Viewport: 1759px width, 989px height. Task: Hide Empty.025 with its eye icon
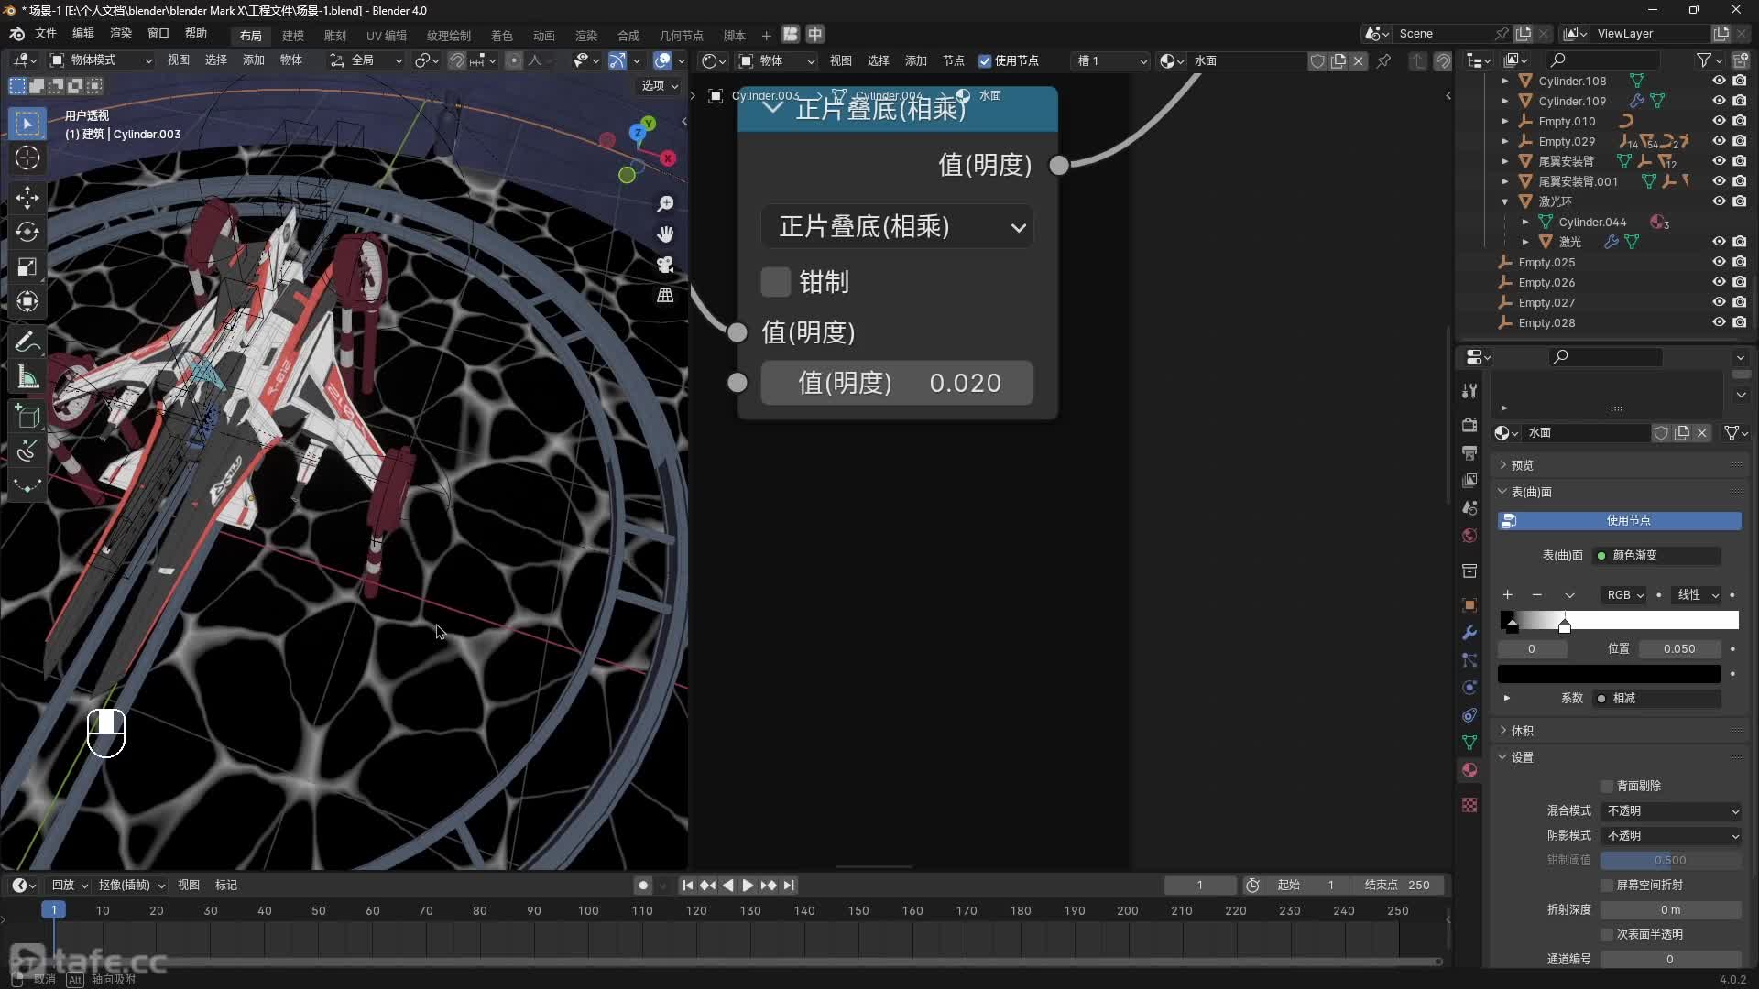pyautogui.click(x=1719, y=262)
